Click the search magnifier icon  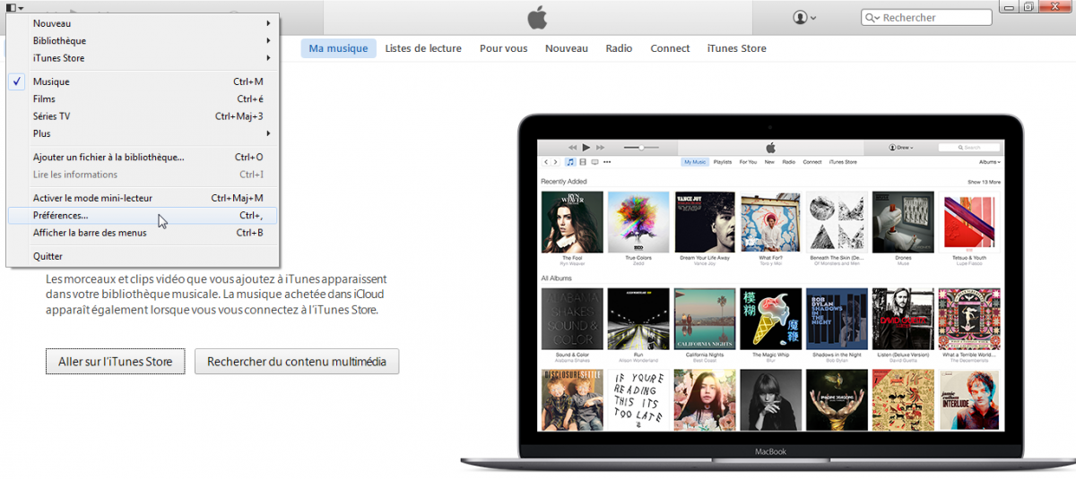click(x=872, y=18)
